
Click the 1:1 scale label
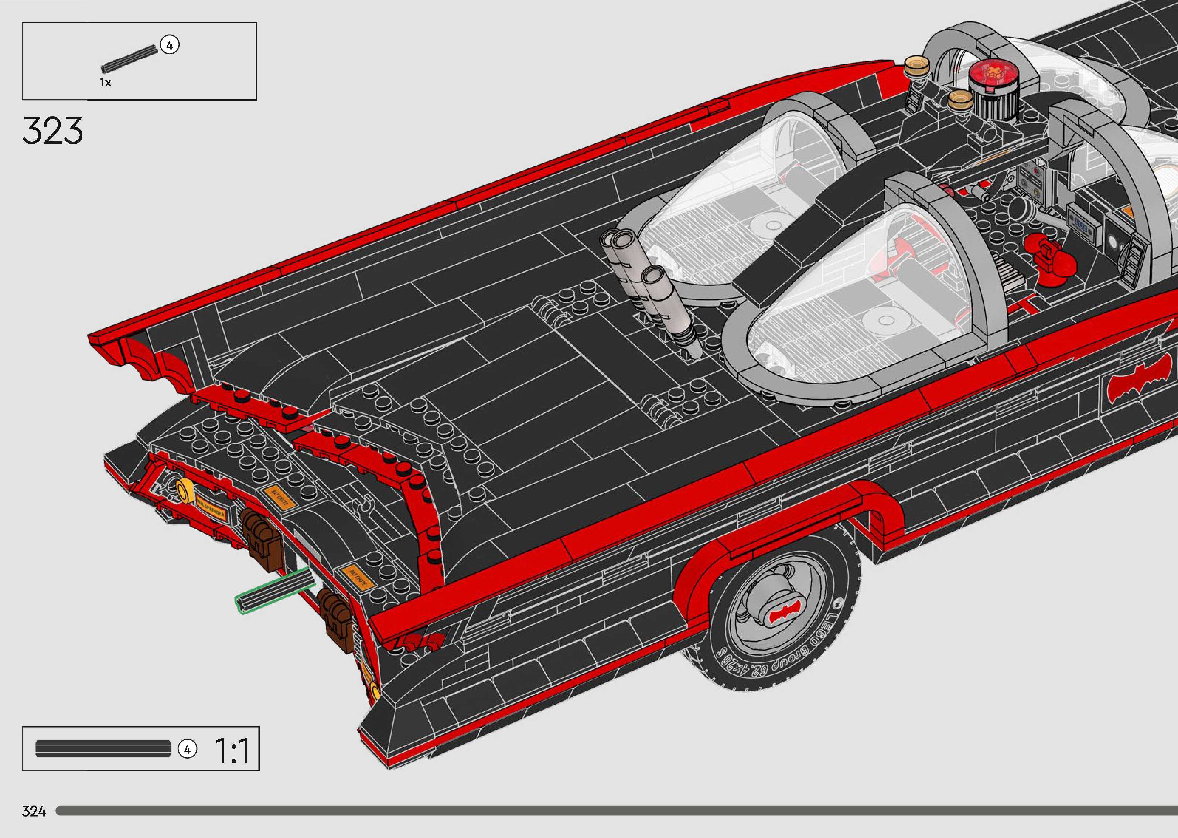pyautogui.click(x=232, y=750)
